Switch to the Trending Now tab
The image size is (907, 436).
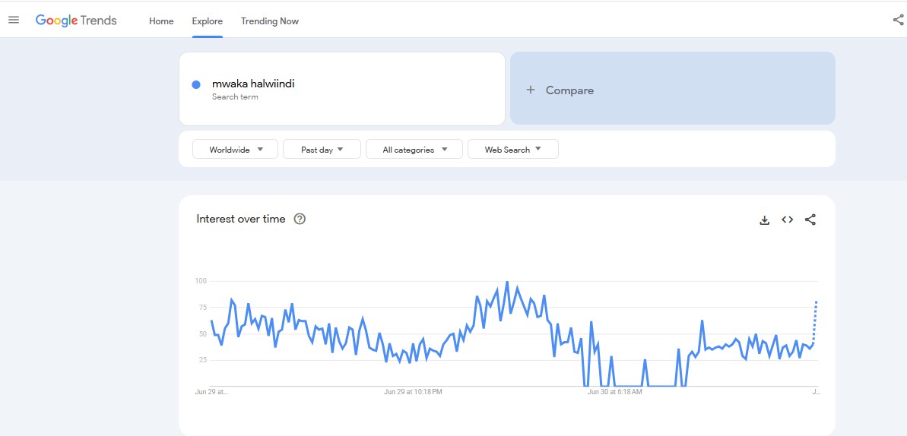pos(270,21)
